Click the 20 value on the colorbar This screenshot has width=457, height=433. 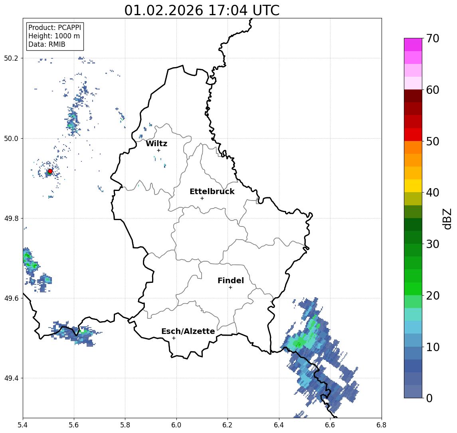pyautogui.click(x=433, y=295)
